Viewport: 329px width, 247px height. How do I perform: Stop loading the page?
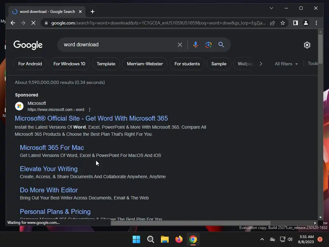33,23
